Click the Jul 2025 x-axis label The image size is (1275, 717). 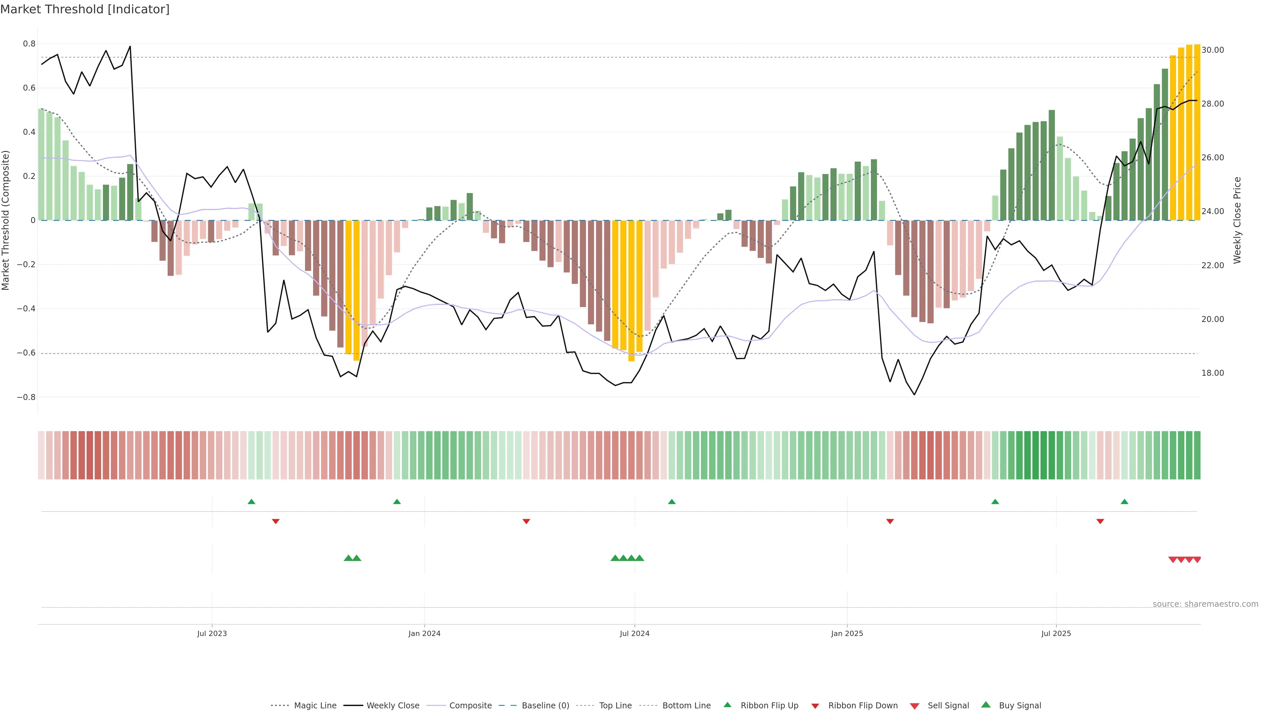point(1056,633)
